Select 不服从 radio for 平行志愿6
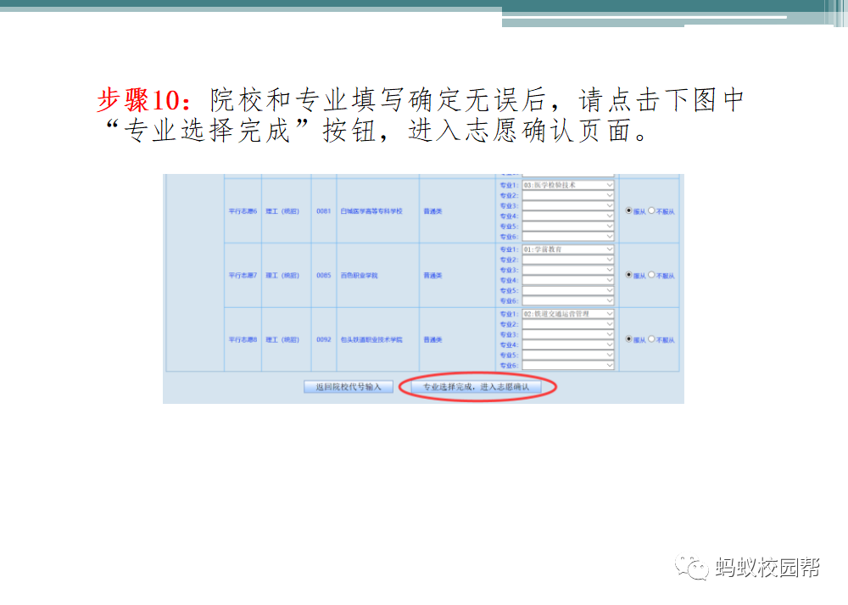 click(x=651, y=210)
